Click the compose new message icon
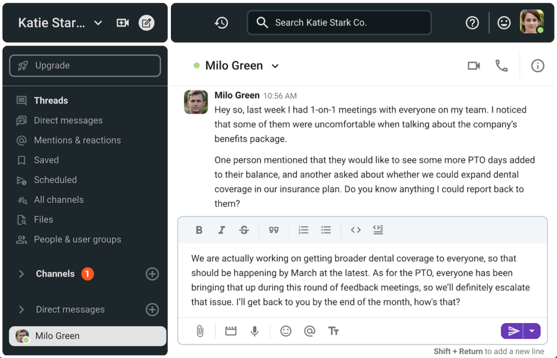This screenshot has height=358, width=557. tap(146, 23)
